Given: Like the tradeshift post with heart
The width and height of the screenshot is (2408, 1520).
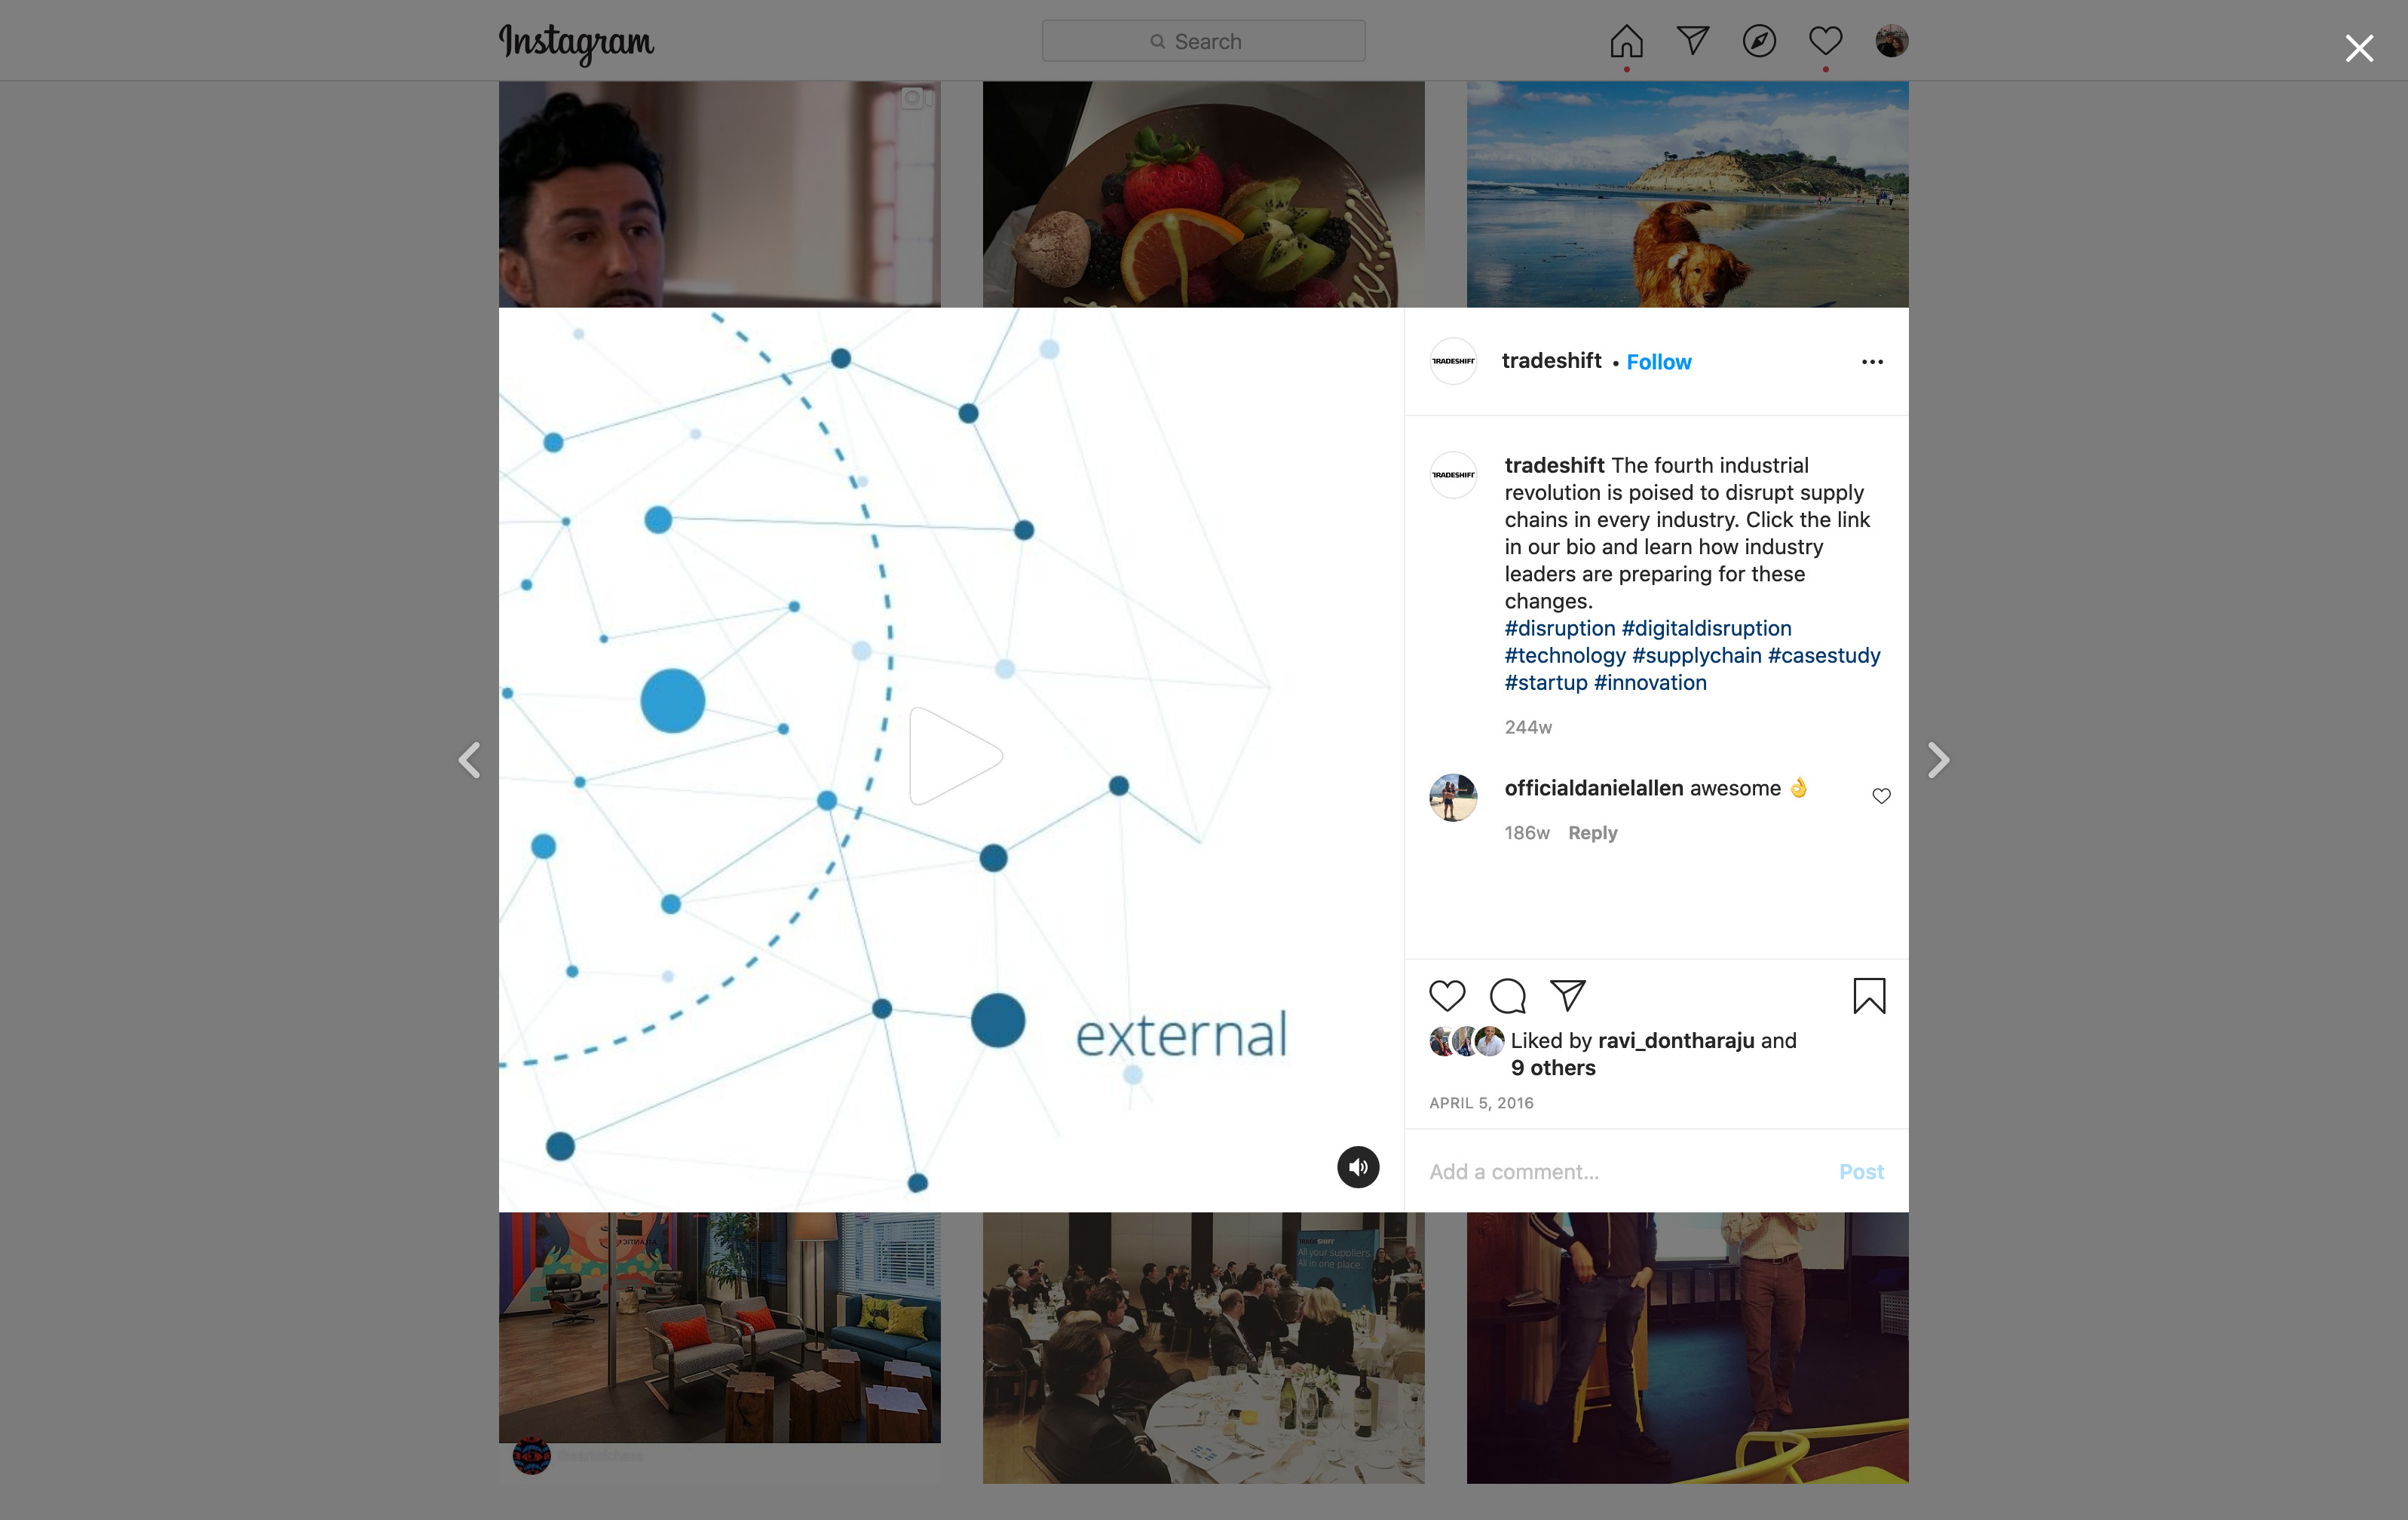Looking at the screenshot, I should click(x=1446, y=996).
